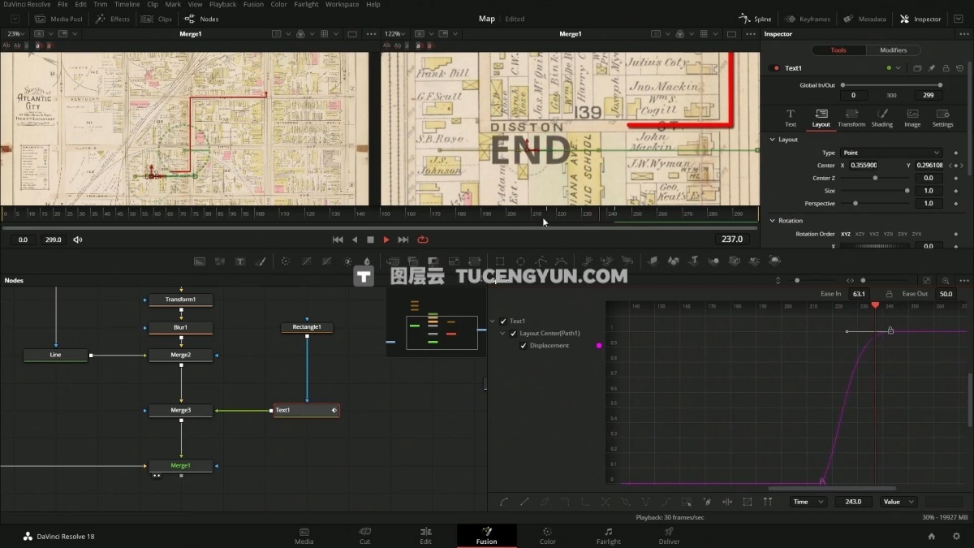This screenshot has width=974, height=548.
Task: Select the spline Click Append tool
Action: 707,502
